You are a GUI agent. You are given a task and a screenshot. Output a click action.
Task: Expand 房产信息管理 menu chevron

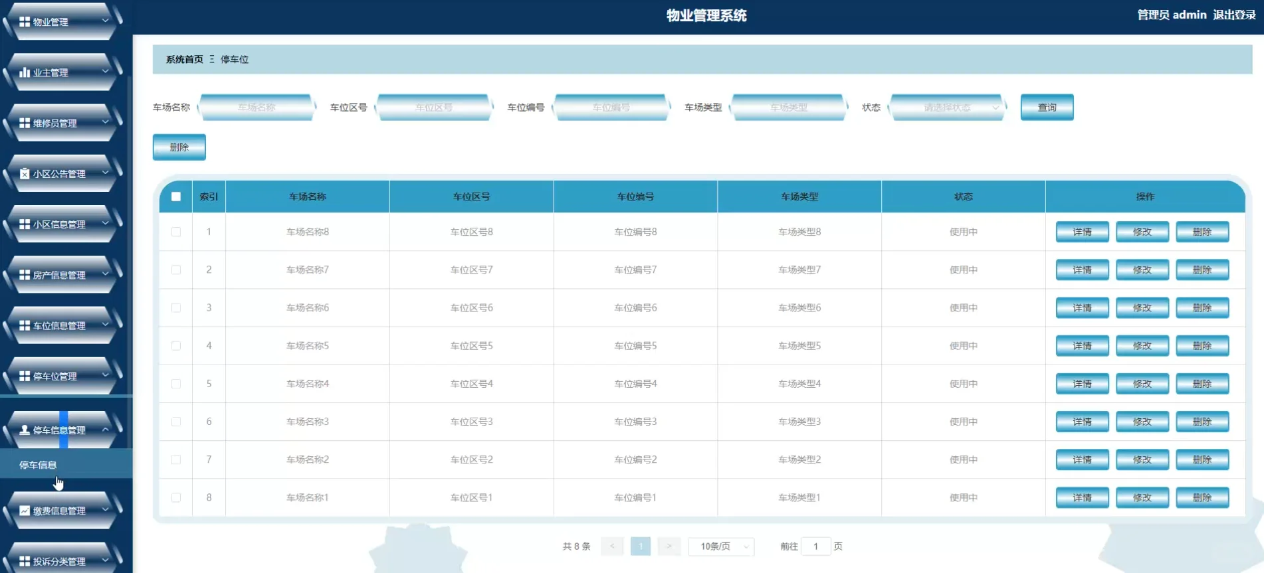[x=105, y=274]
